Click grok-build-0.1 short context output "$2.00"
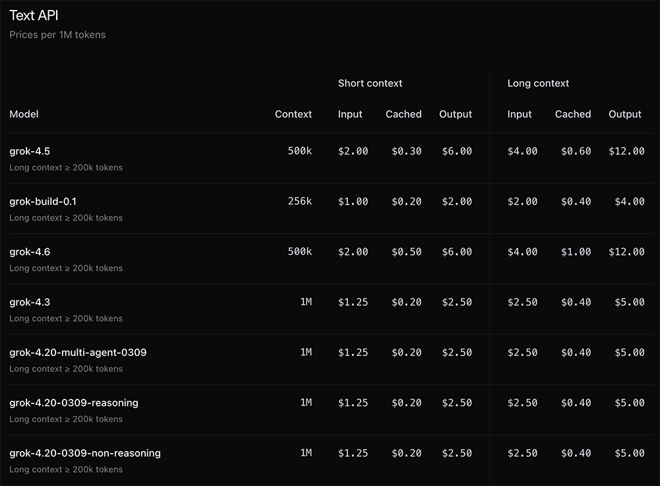This screenshot has height=486, width=660. [x=457, y=201]
